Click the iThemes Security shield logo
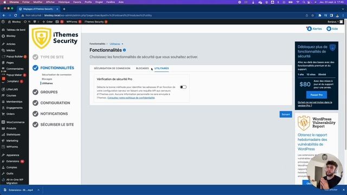 [x=41, y=38]
